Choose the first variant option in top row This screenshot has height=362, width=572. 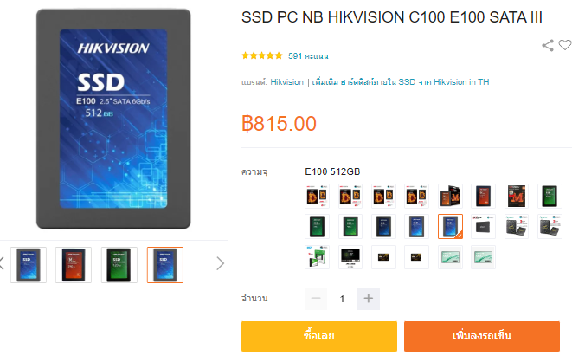coord(317,197)
